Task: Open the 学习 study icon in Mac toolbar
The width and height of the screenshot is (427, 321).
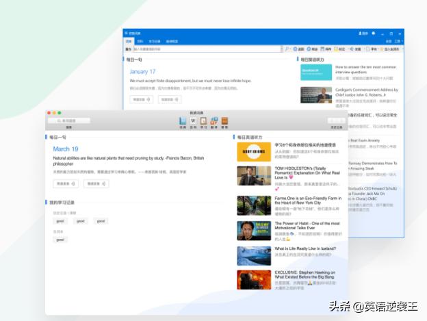Action: [203, 122]
